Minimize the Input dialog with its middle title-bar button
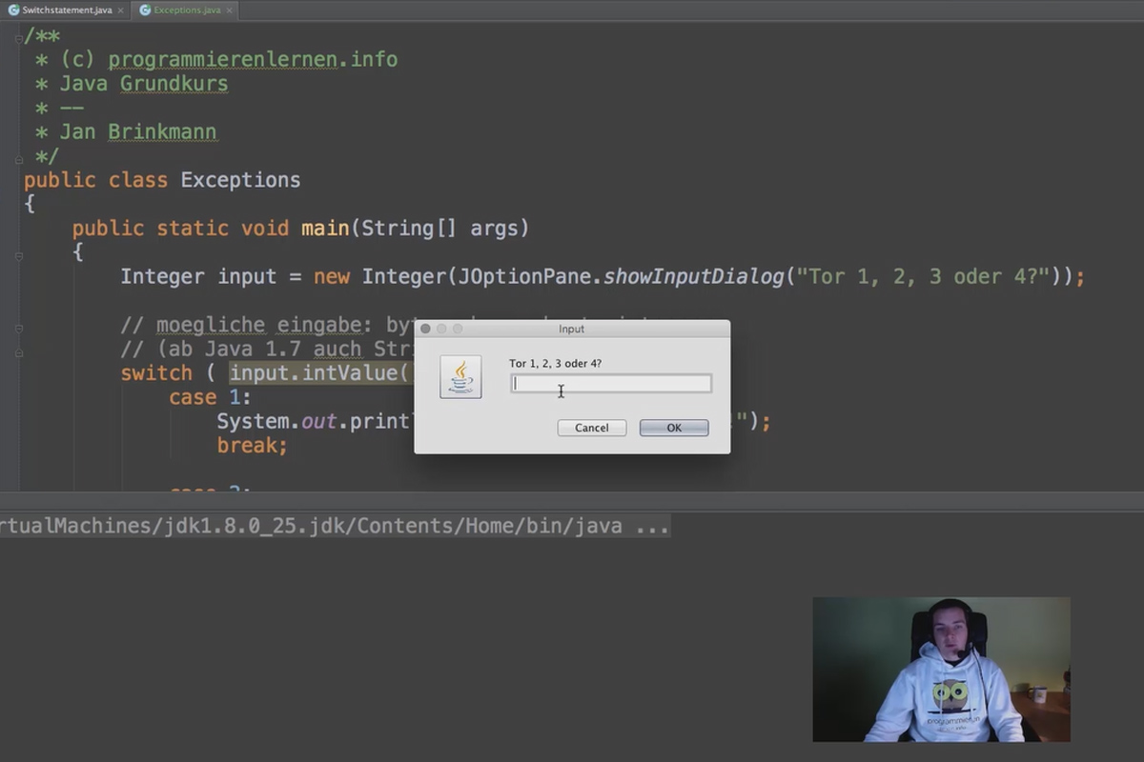This screenshot has height=762, width=1144. (441, 329)
